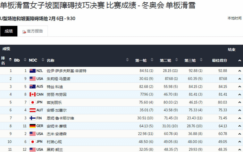243x152 pixels.
Task: Click the Austria flag beside AUT
Action: (32, 110)
